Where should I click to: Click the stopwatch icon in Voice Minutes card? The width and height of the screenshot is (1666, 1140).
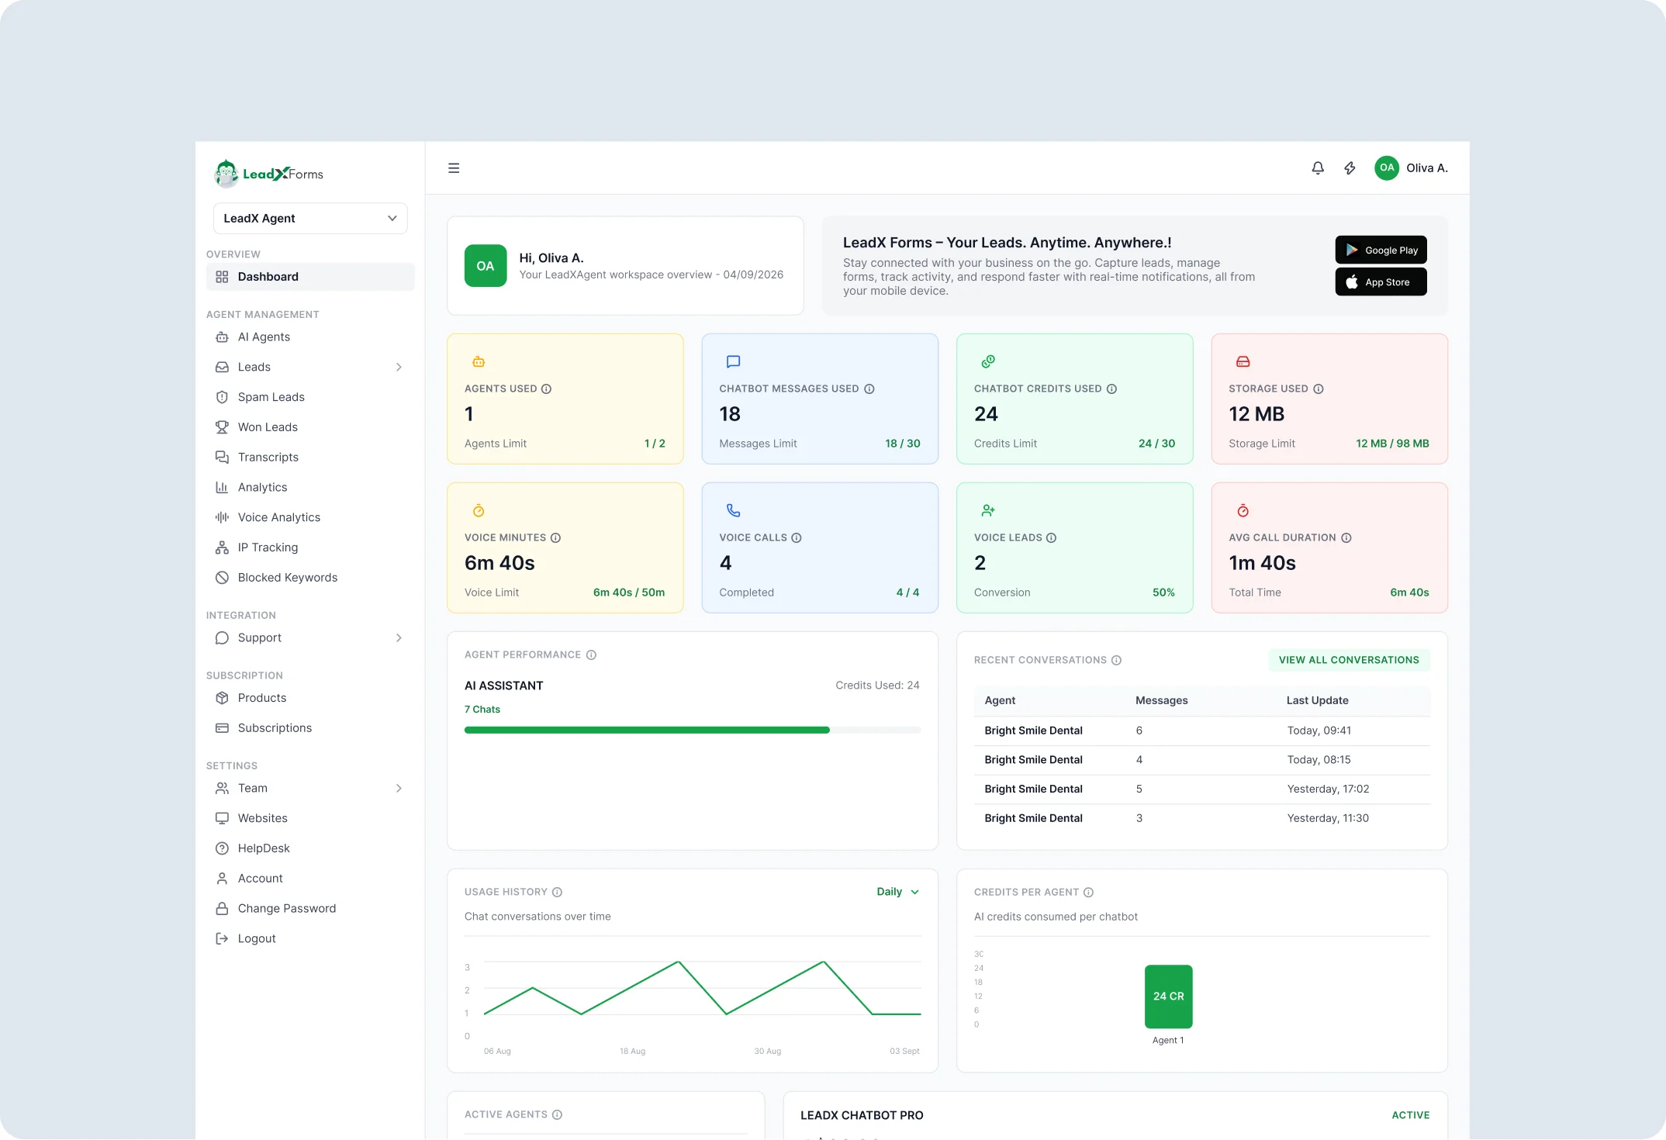coord(479,510)
